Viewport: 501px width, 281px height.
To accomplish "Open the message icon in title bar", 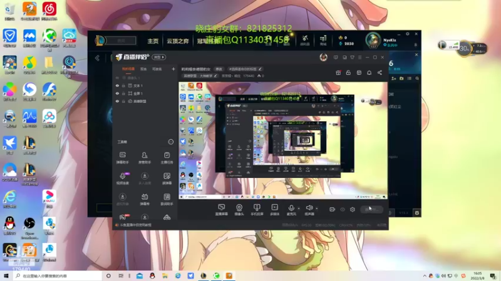I will click(x=336, y=57).
